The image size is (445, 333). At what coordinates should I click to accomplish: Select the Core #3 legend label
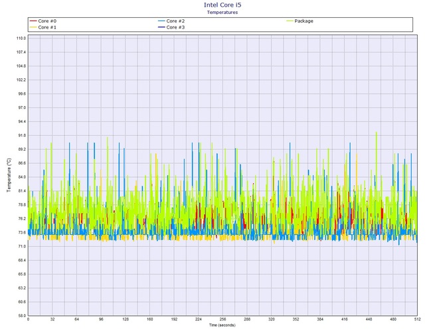pos(176,27)
